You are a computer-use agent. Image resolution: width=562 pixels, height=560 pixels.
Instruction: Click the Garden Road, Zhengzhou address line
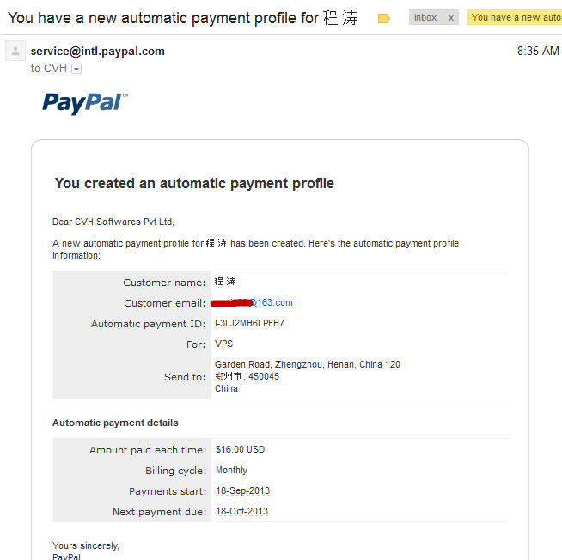[308, 364]
